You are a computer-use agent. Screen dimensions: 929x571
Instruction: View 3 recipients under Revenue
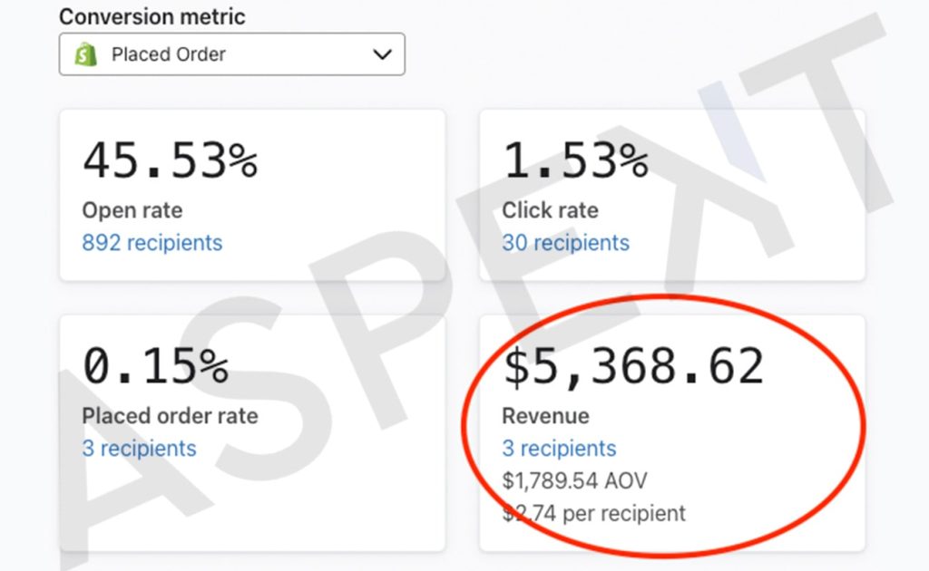click(559, 448)
